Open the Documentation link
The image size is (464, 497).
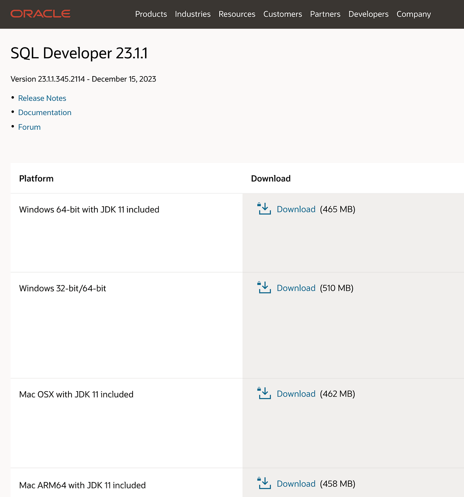[x=45, y=112]
